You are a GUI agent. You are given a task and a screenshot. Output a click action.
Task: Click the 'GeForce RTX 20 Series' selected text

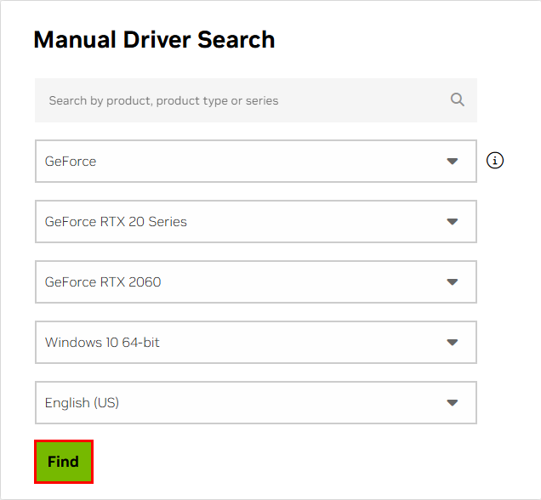click(116, 222)
